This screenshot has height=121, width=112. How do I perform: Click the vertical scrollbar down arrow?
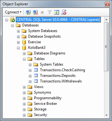tap(106, 115)
